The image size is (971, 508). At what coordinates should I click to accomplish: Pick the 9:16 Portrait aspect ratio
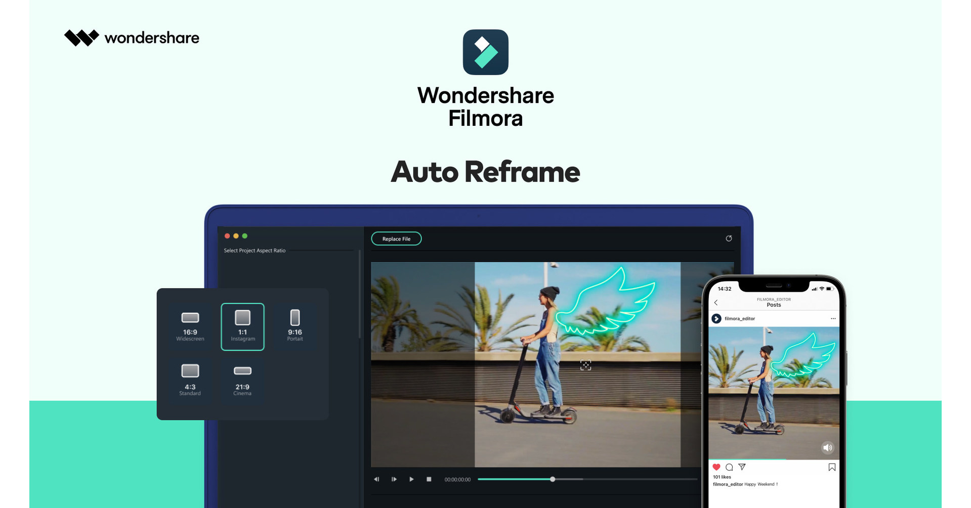coord(295,326)
